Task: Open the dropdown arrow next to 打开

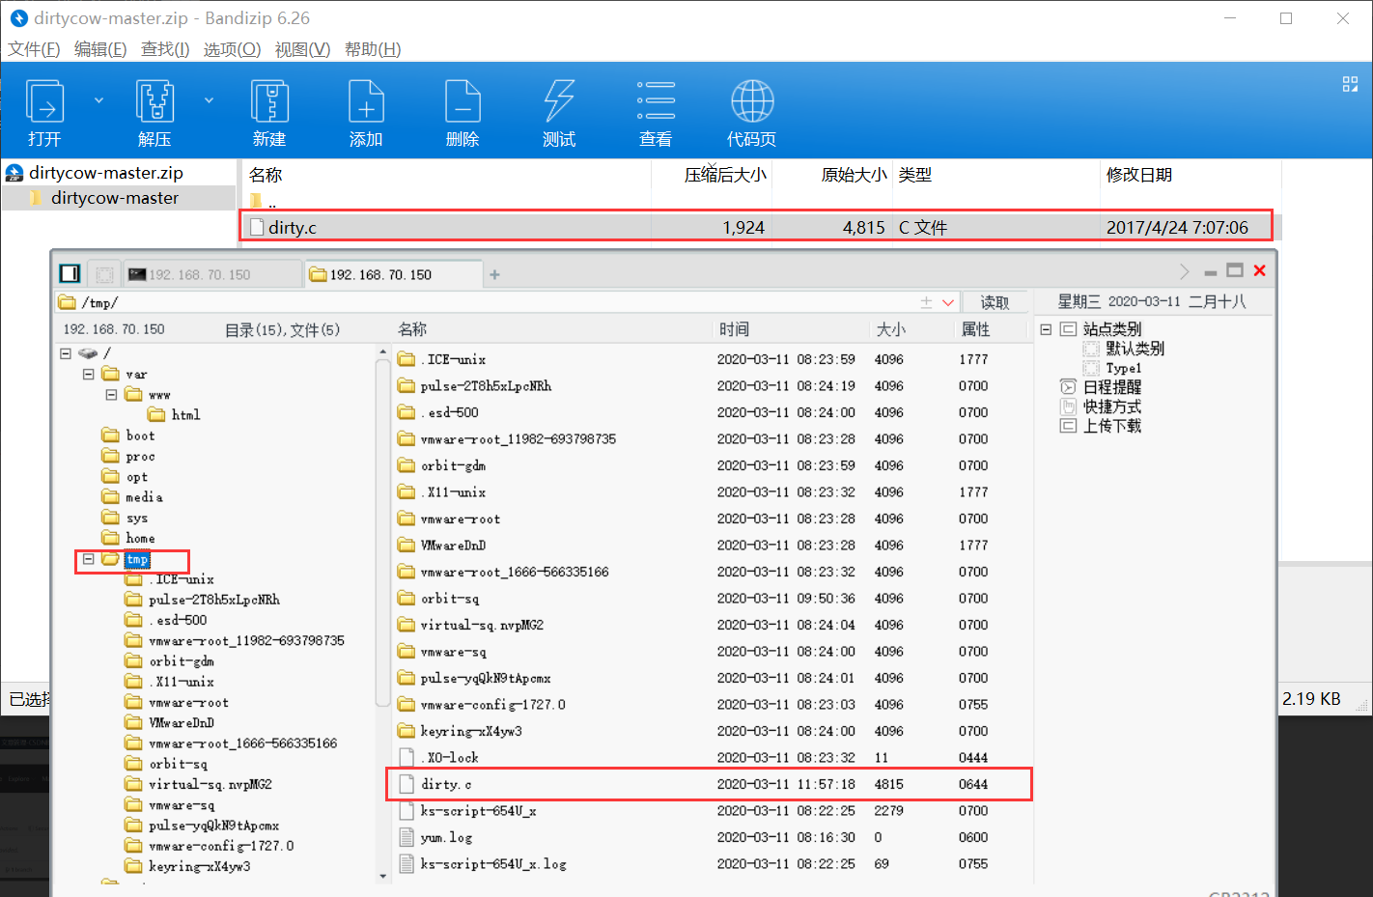Action: (98, 100)
